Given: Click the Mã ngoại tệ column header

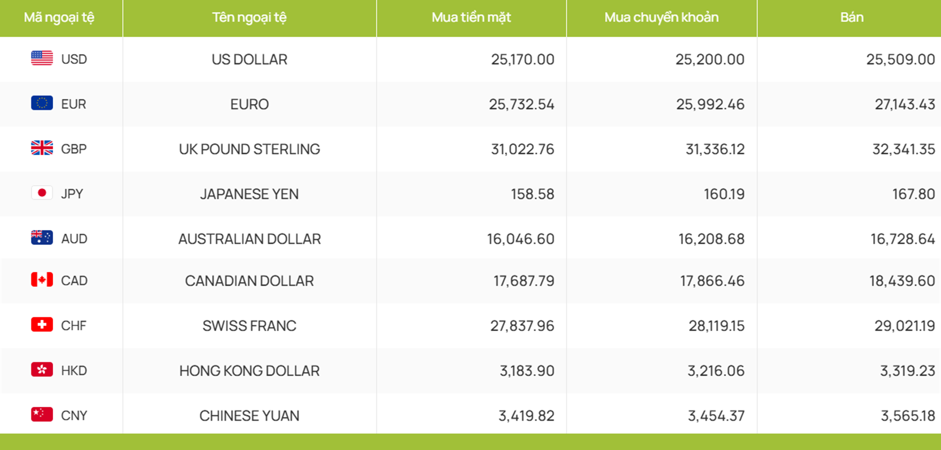Looking at the screenshot, I should pos(59,18).
